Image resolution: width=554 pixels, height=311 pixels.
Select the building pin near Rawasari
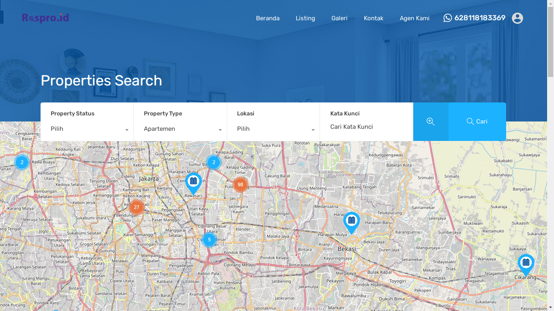pos(193,182)
